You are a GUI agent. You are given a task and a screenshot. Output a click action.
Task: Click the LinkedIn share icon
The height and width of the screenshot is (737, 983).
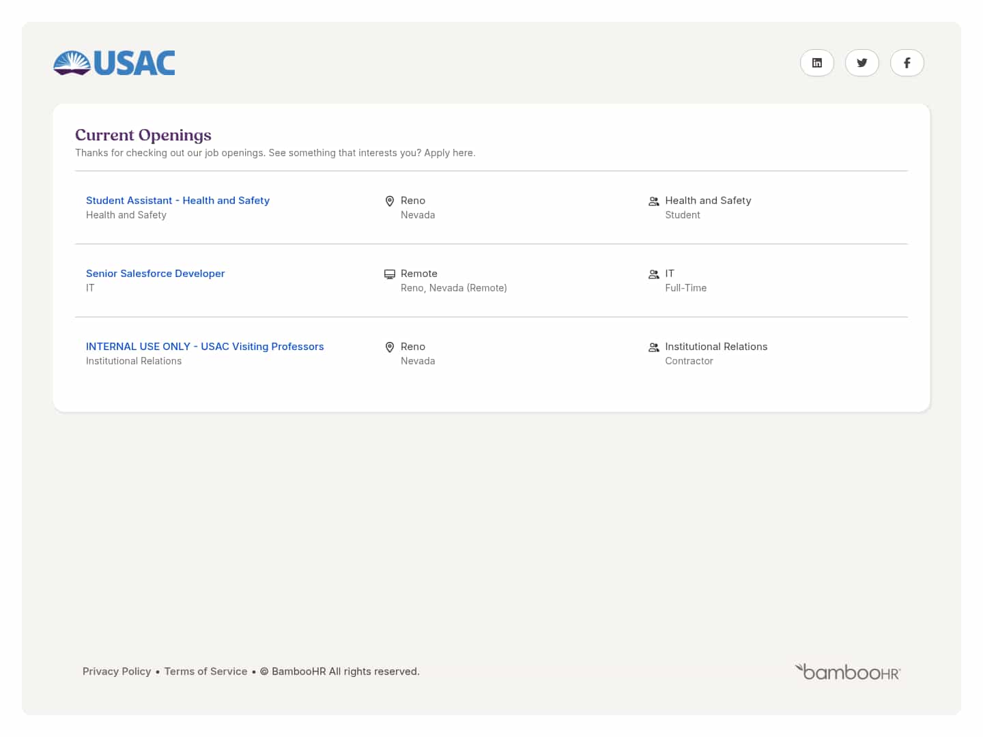(x=817, y=63)
